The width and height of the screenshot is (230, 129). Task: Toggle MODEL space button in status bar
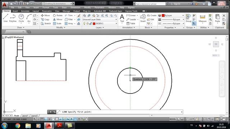[172, 119]
